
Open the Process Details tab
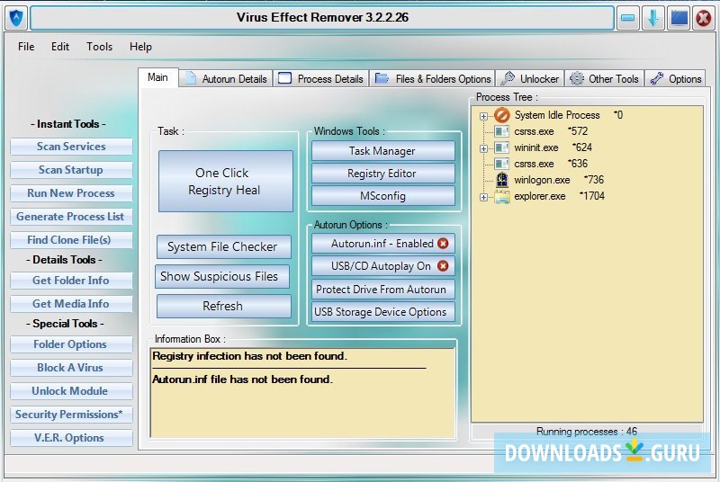321,78
